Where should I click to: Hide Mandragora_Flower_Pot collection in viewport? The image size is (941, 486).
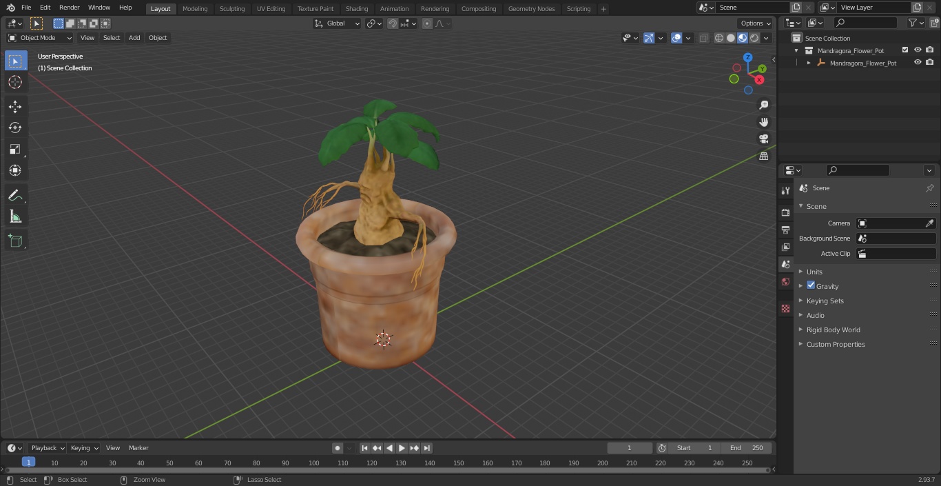pyautogui.click(x=918, y=50)
